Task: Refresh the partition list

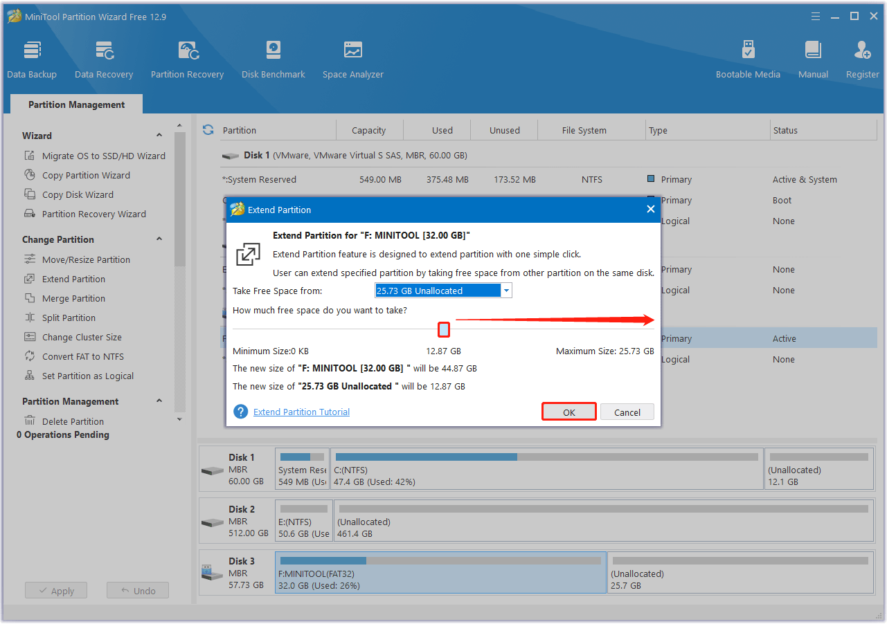Action: [x=208, y=129]
